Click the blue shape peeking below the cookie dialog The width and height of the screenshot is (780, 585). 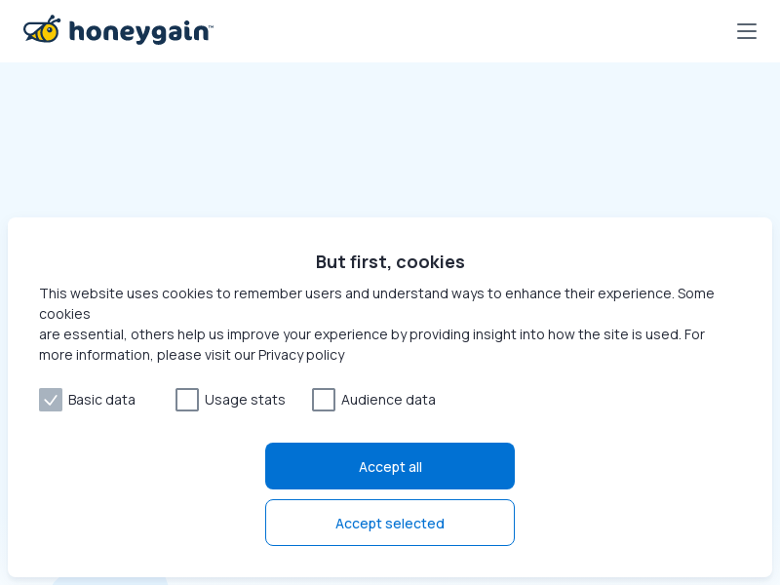110,581
